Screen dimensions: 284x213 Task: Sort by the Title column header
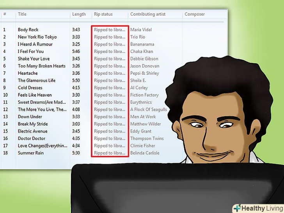[x=22, y=14]
